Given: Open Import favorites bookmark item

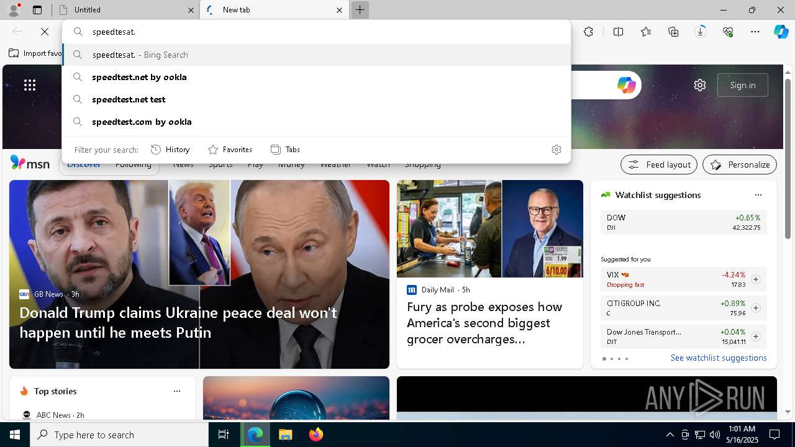Looking at the screenshot, I should pyautogui.click(x=35, y=53).
